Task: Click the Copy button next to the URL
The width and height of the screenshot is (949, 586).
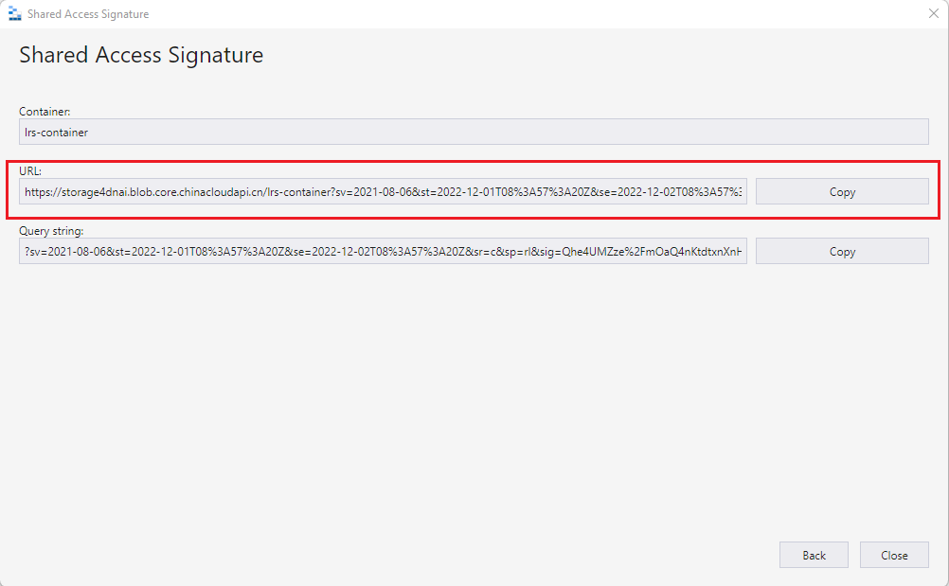Action: 841,191
